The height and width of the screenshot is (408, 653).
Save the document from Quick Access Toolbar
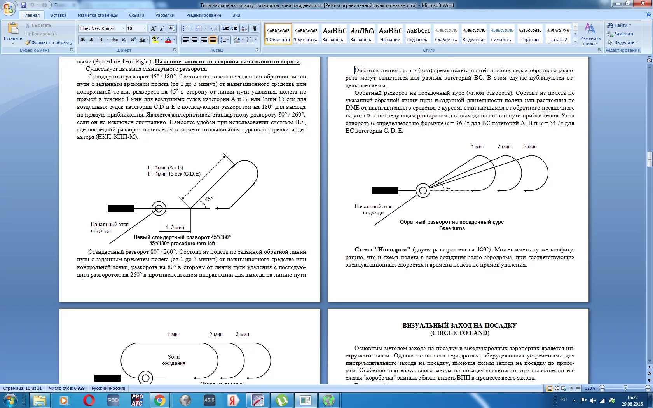pos(23,5)
